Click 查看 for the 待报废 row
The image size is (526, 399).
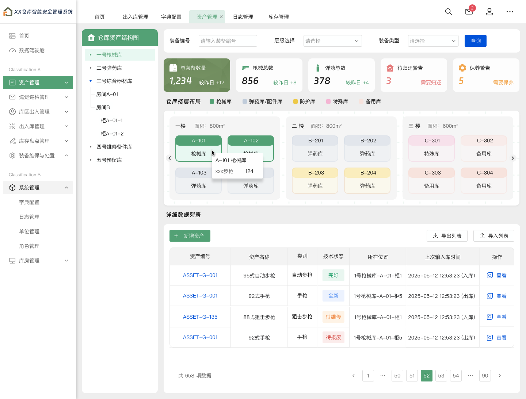click(501, 338)
